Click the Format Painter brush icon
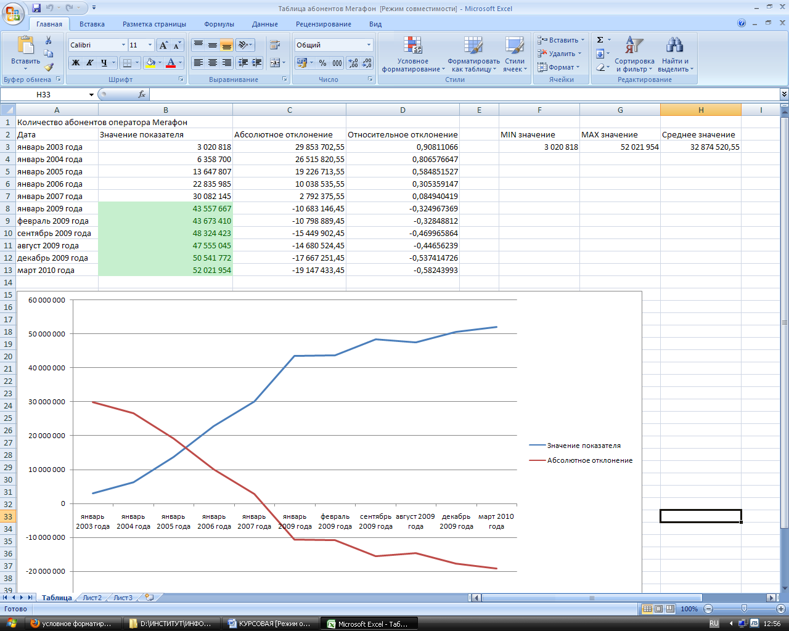This screenshot has height=631, width=789. click(x=49, y=67)
